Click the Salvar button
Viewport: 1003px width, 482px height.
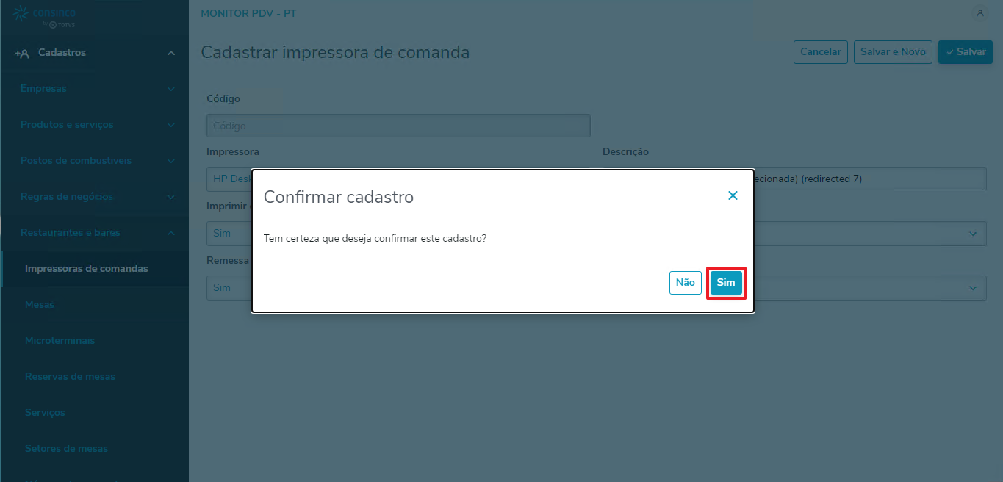[966, 52]
